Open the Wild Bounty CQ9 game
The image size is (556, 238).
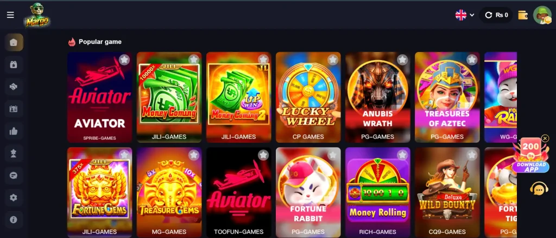447,193
